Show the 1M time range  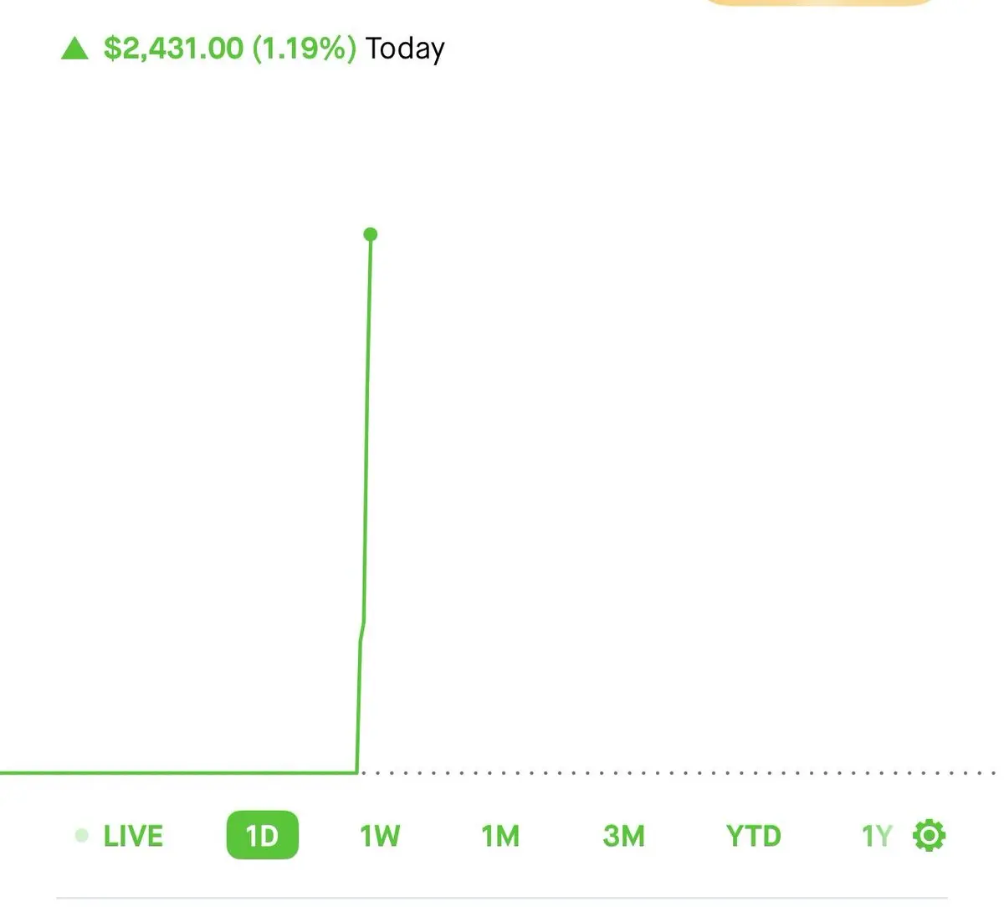pos(500,836)
